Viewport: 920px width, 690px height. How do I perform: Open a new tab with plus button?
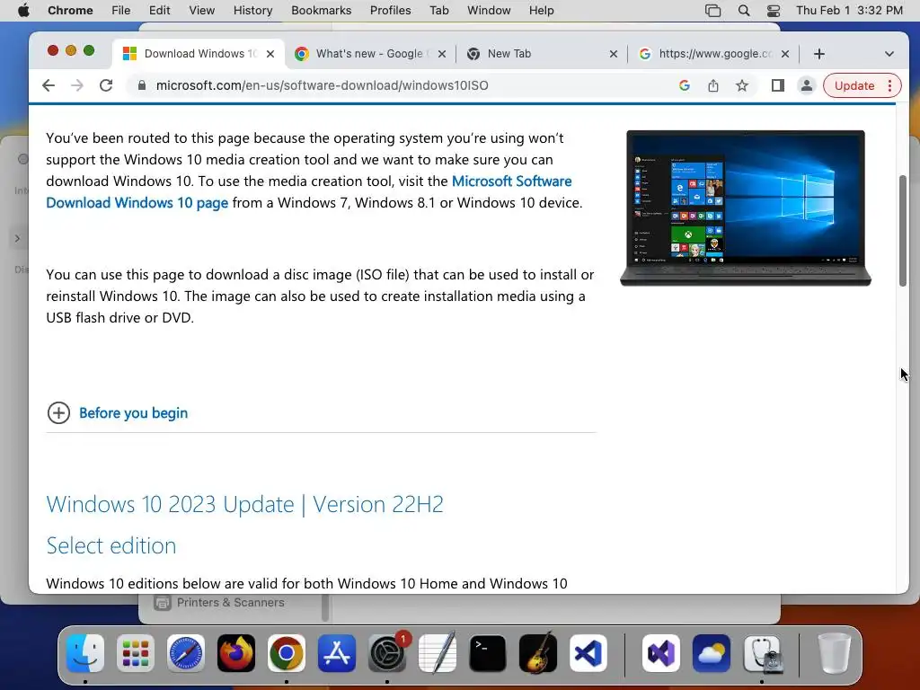point(819,54)
